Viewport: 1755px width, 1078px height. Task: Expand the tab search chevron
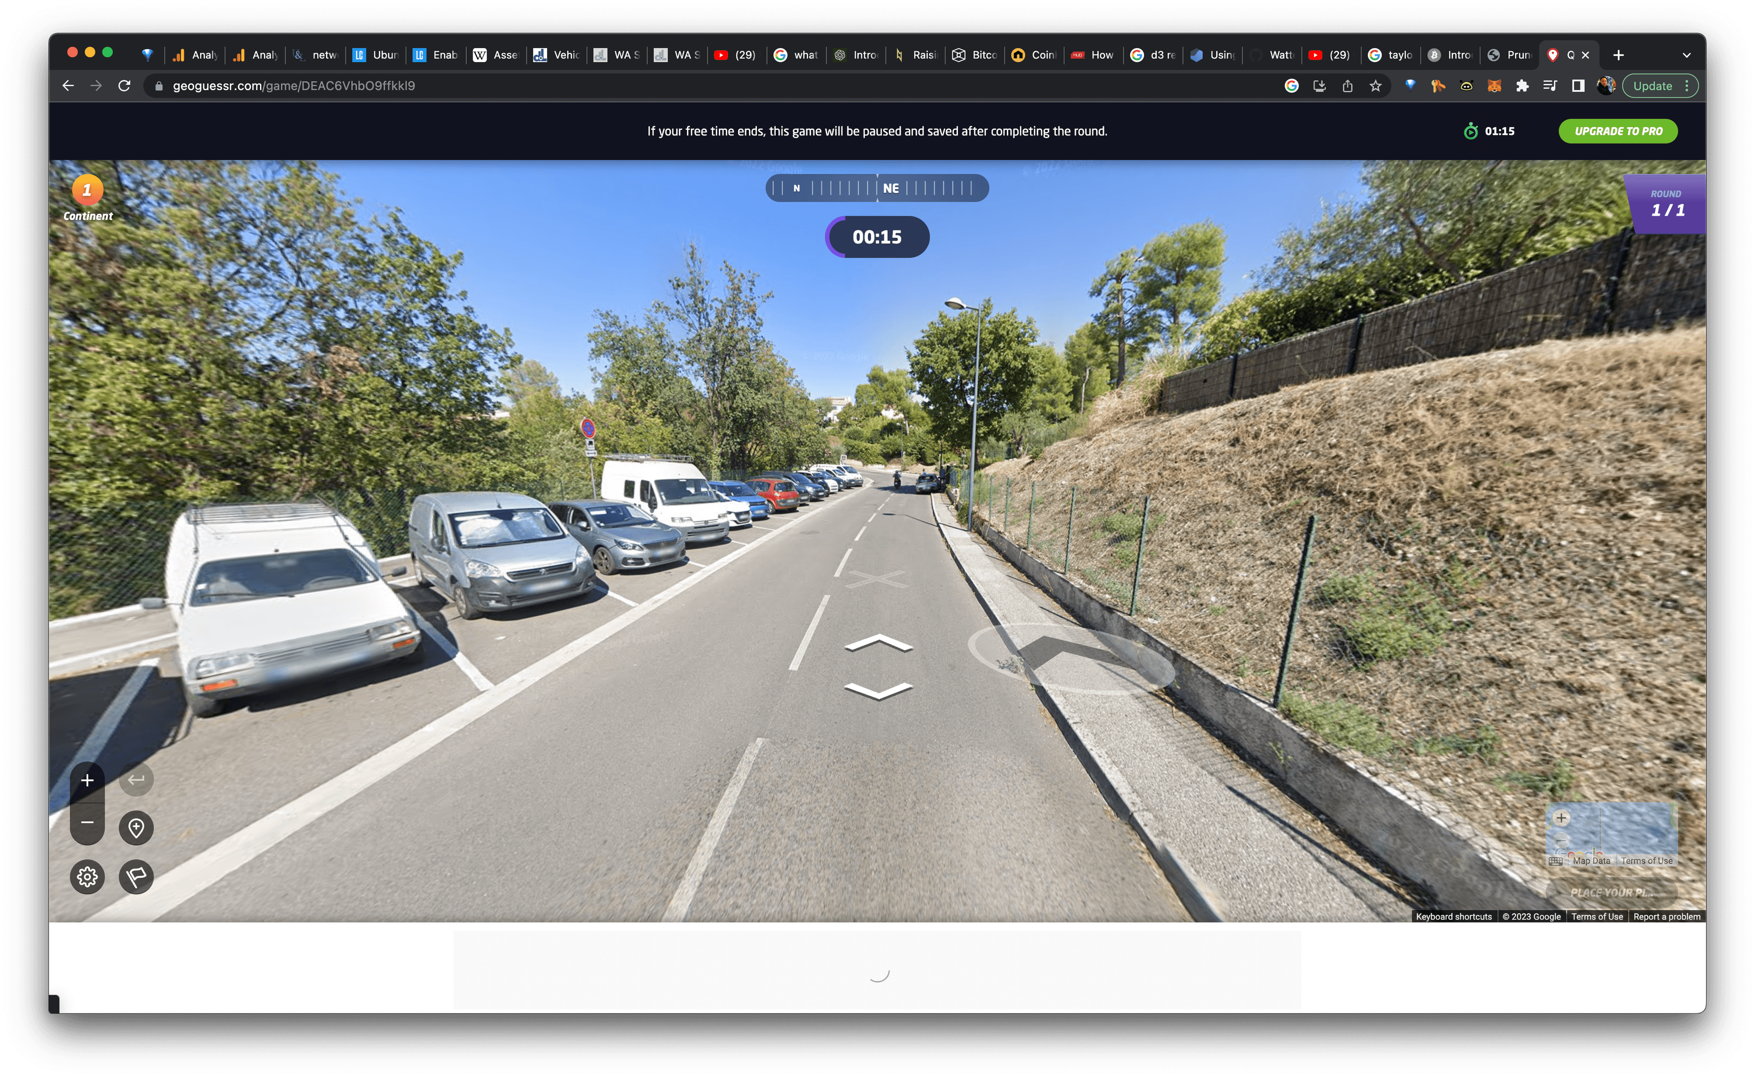point(1686,55)
